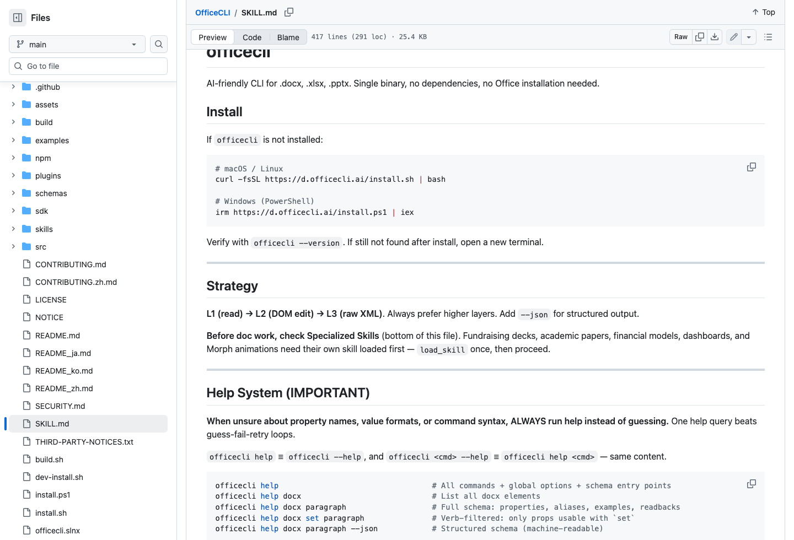Open build.sh in the file tree

49,460
